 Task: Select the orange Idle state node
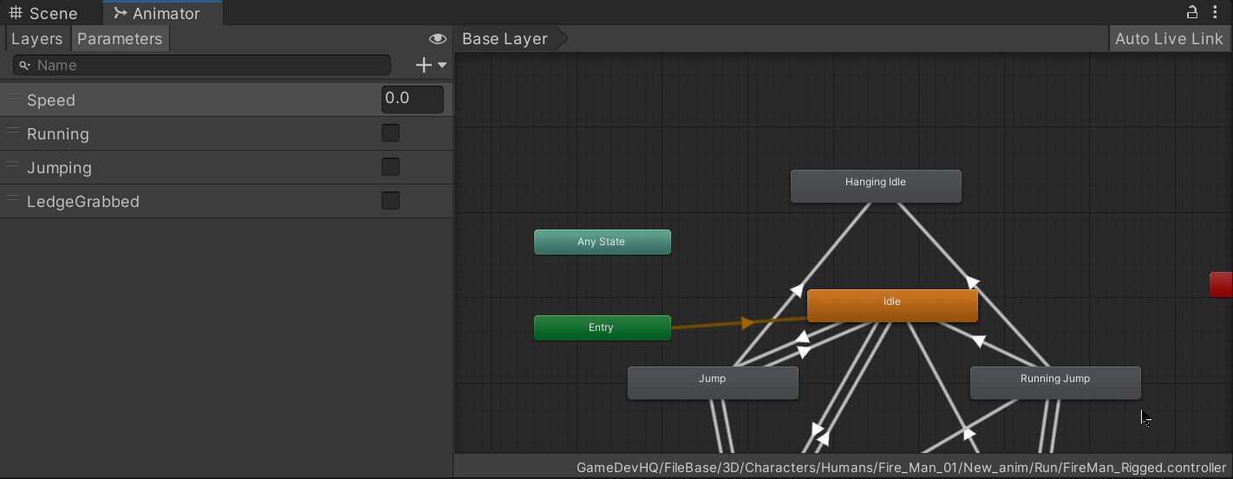892,306
